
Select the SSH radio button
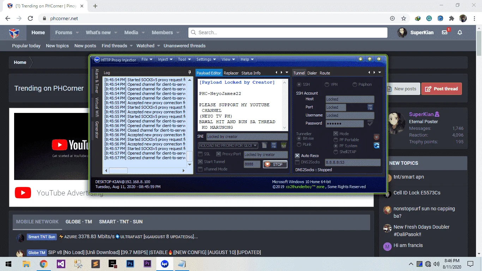299,85
